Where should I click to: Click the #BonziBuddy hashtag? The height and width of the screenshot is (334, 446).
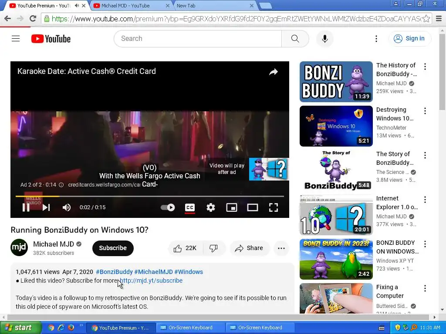point(115,272)
